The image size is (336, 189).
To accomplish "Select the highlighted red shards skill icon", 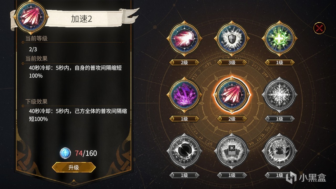I will pos(232,94).
